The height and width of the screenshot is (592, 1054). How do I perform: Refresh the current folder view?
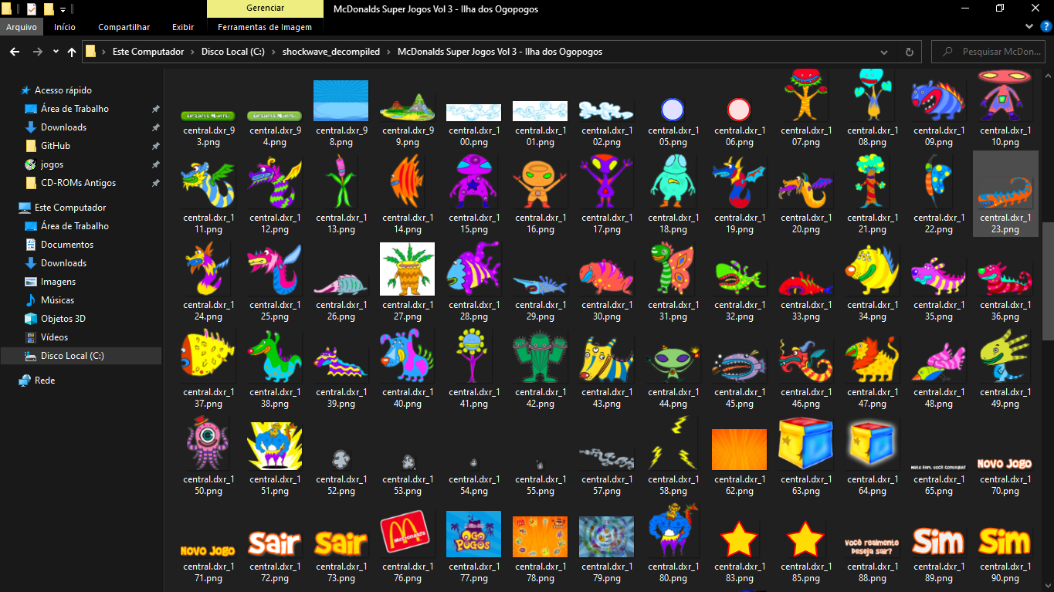click(x=909, y=52)
